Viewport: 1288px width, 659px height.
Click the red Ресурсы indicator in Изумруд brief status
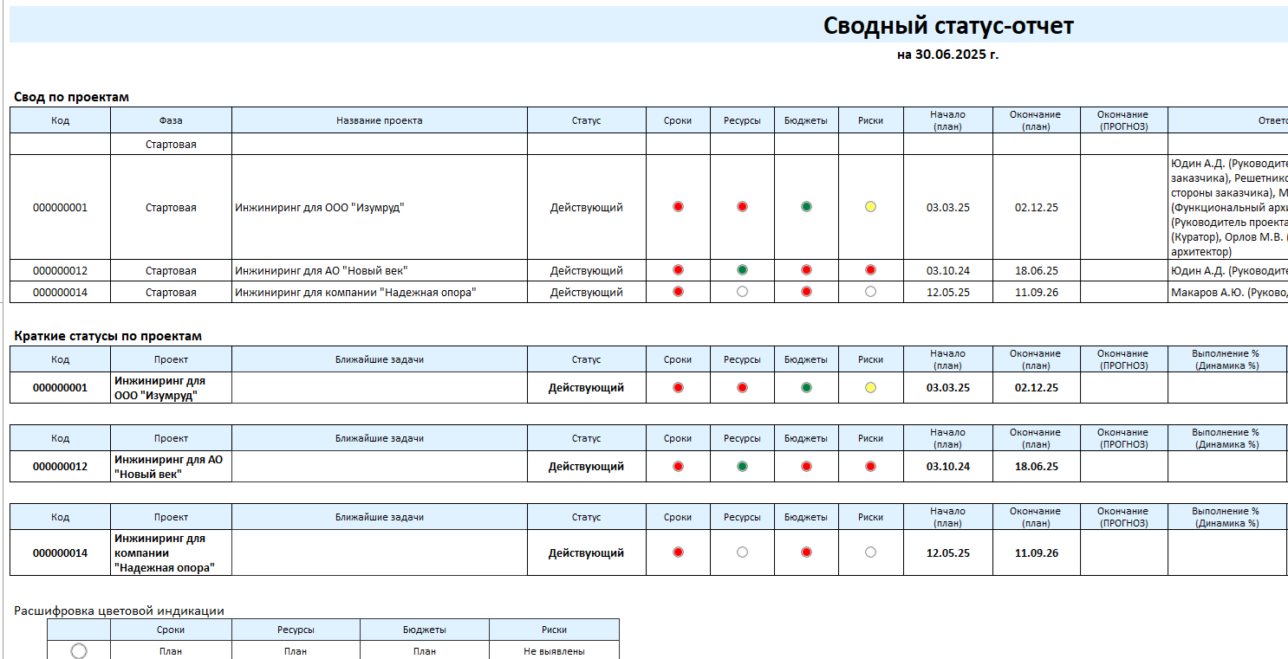point(742,387)
